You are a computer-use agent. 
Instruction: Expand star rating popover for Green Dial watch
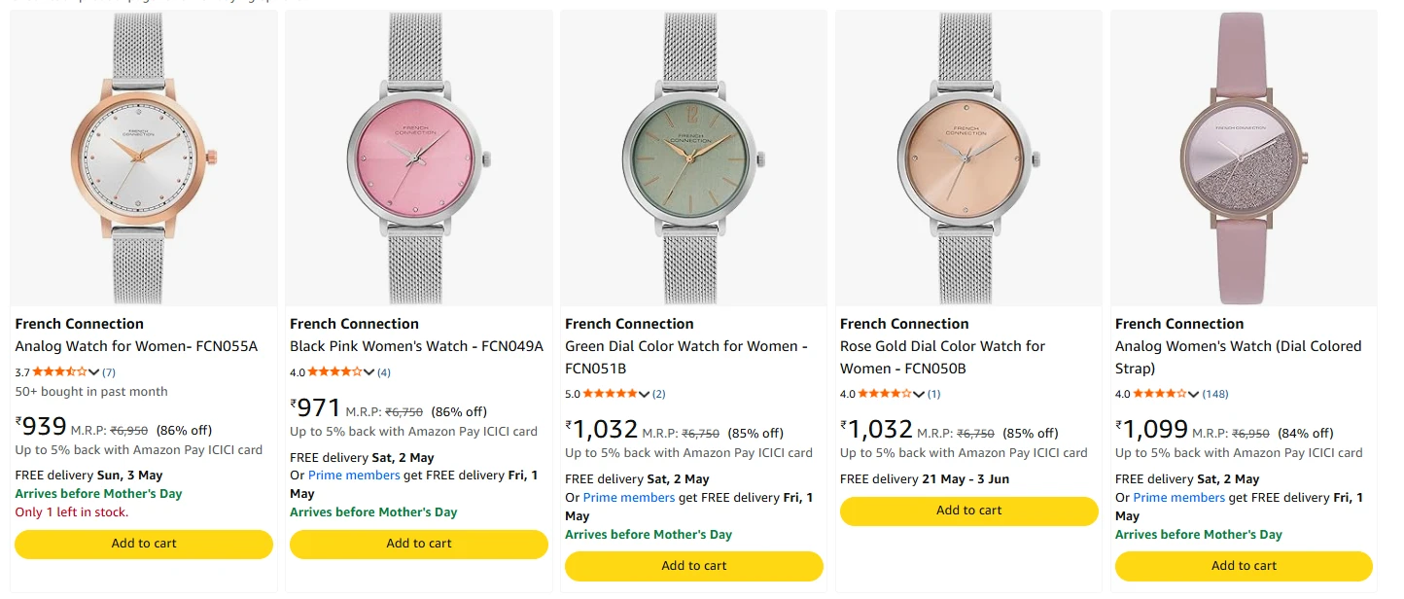coord(645,394)
